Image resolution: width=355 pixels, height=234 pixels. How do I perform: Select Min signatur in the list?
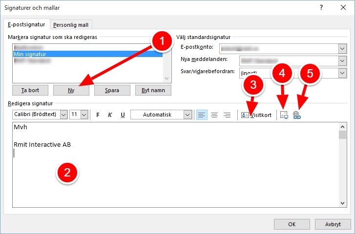coord(88,54)
